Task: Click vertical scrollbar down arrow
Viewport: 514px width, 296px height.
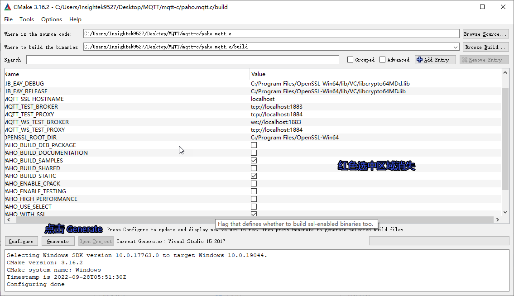Action: click(x=505, y=212)
